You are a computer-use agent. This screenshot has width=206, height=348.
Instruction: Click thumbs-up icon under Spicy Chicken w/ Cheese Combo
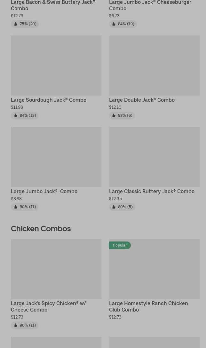coord(15,325)
